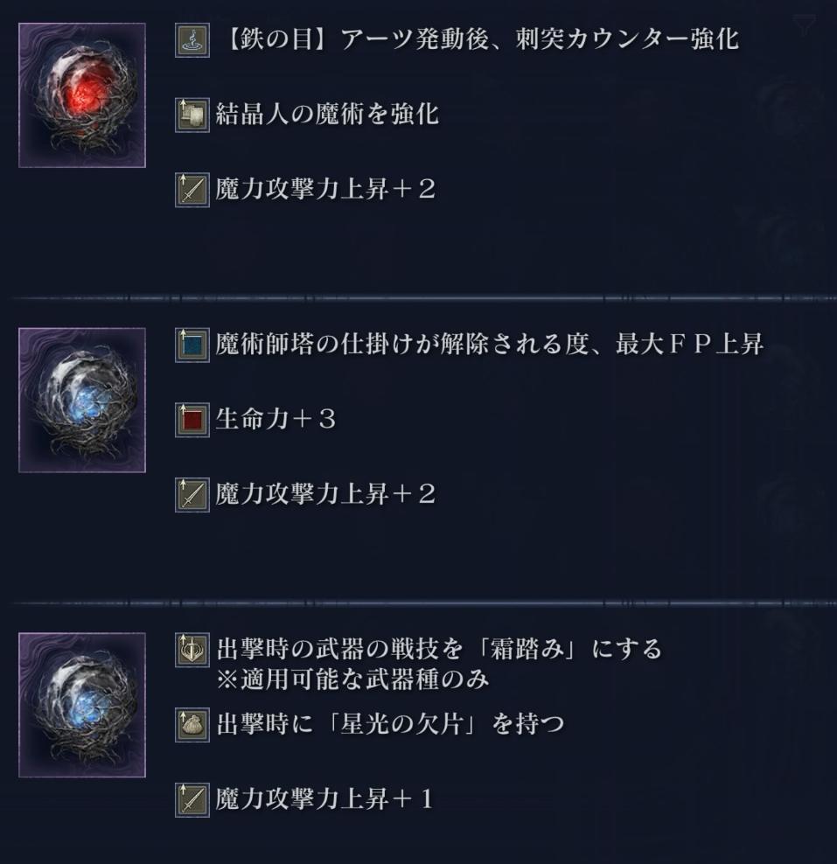Viewport: 837px width, 864px height.
Task: Click the 生命力+3 effect text
Action: point(276,420)
